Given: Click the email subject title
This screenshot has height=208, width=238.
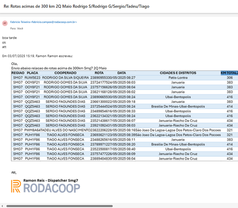Looking at the screenshot, I should (77, 6).
